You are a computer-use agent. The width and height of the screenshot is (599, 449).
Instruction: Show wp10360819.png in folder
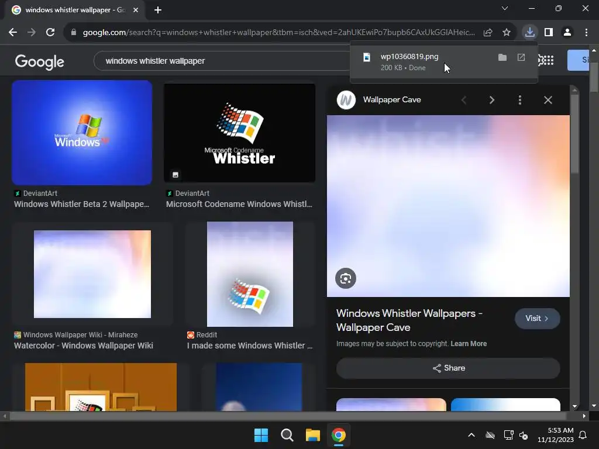point(502,58)
